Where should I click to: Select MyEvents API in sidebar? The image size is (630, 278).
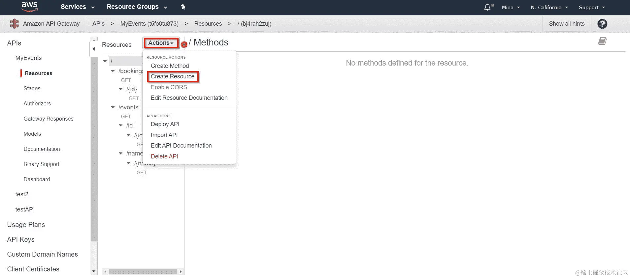28,58
